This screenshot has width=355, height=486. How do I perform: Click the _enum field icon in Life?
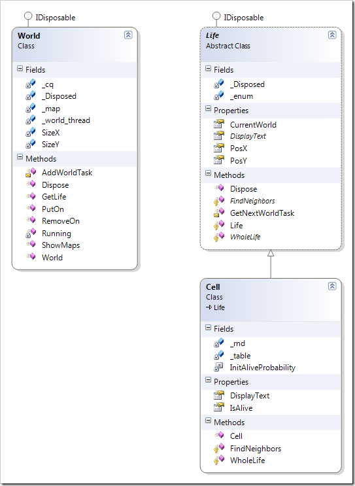click(x=219, y=95)
